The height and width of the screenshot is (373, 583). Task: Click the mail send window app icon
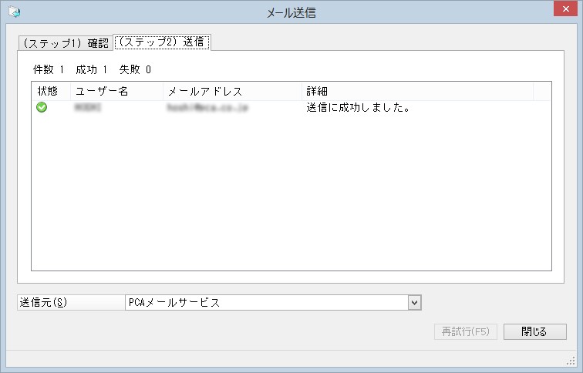[15, 12]
